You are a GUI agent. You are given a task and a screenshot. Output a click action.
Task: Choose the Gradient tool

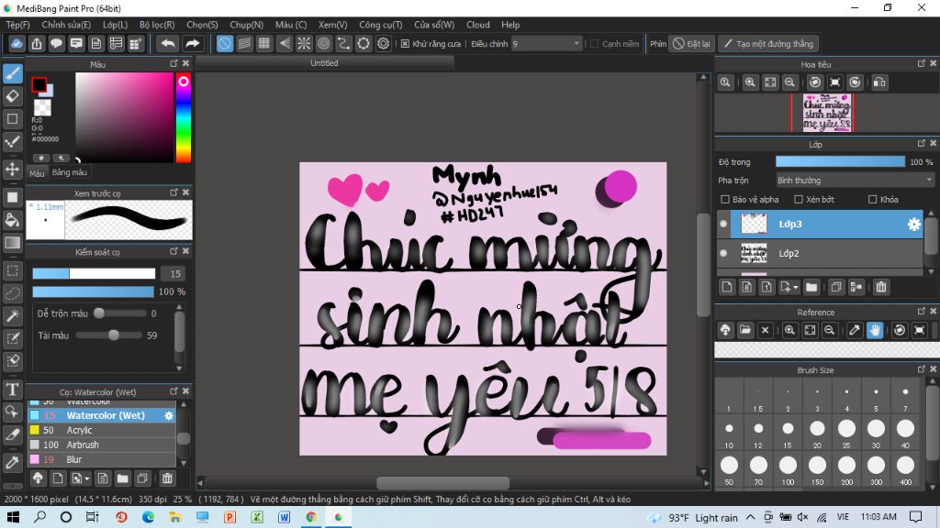[13, 243]
